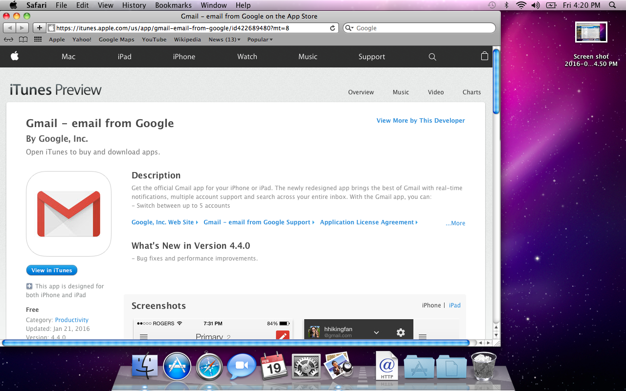Open the shopping bag icon
The height and width of the screenshot is (391, 626).
[x=485, y=56]
